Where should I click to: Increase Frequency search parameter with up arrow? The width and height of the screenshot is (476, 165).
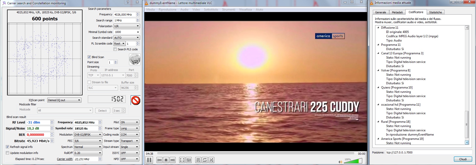tap(138, 14)
